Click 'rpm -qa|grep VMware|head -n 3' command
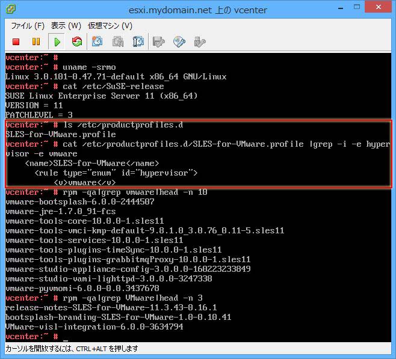Image resolution: width=396 pixels, height=359 pixels. 132,298
